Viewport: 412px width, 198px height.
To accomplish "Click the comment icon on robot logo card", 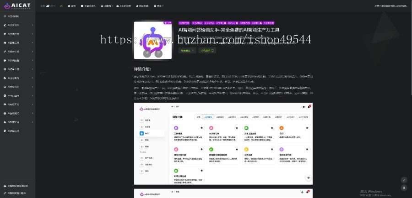I will point(158,54).
